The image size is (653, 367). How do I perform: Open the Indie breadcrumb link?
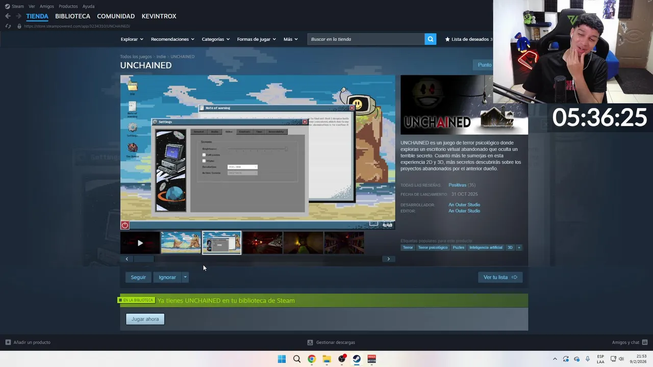161,57
